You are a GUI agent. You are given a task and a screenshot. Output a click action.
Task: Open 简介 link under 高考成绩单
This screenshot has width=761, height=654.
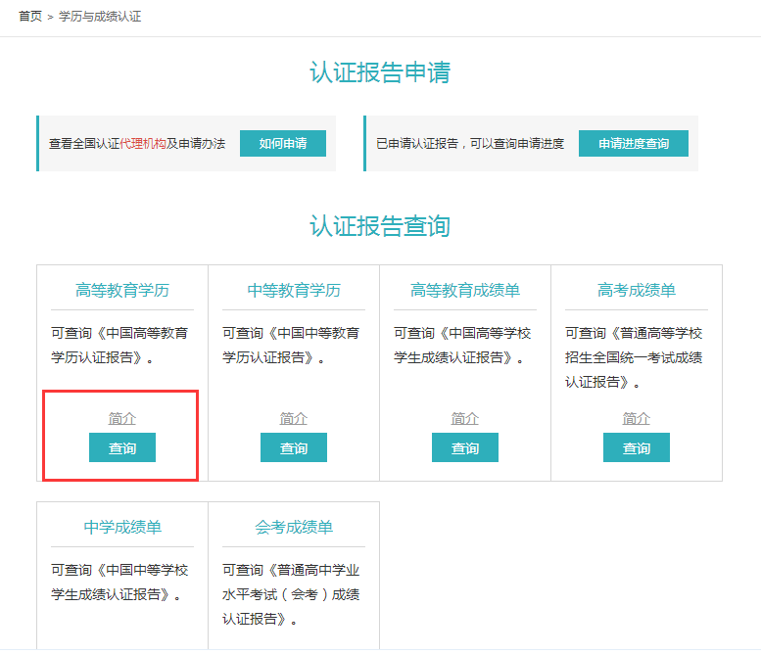click(637, 418)
